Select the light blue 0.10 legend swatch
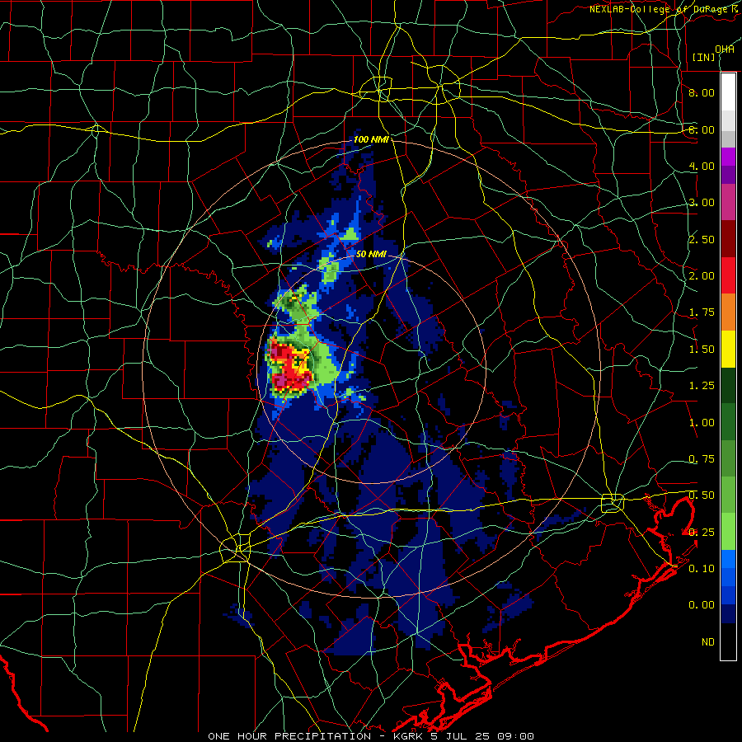This screenshot has height=742, width=742. click(x=728, y=559)
